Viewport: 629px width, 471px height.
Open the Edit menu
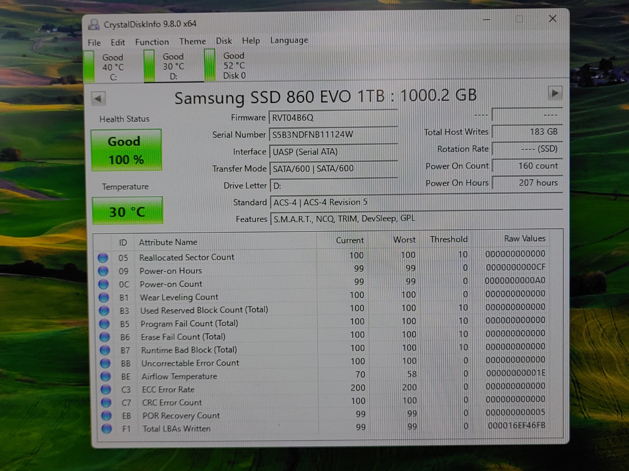[x=118, y=42]
